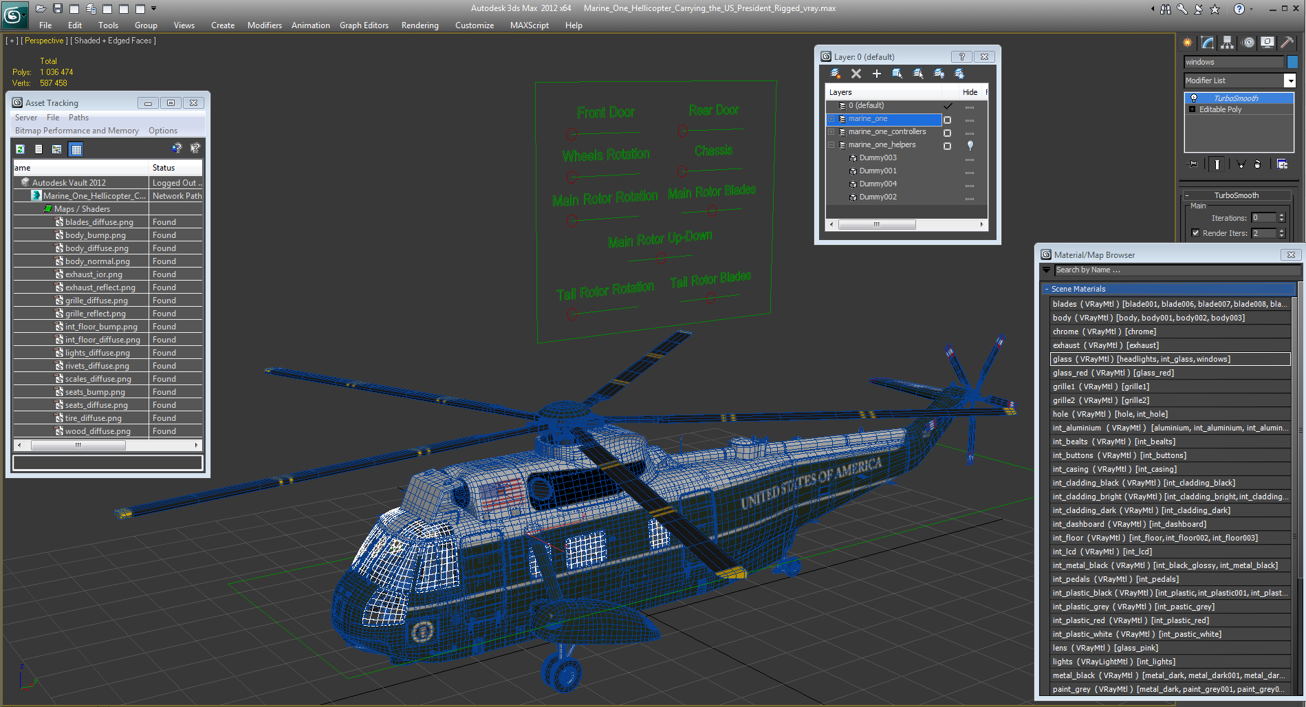This screenshot has width=1306, height=707.
Task: Click the Perspective viewport label
Action: tap(44, 41)
